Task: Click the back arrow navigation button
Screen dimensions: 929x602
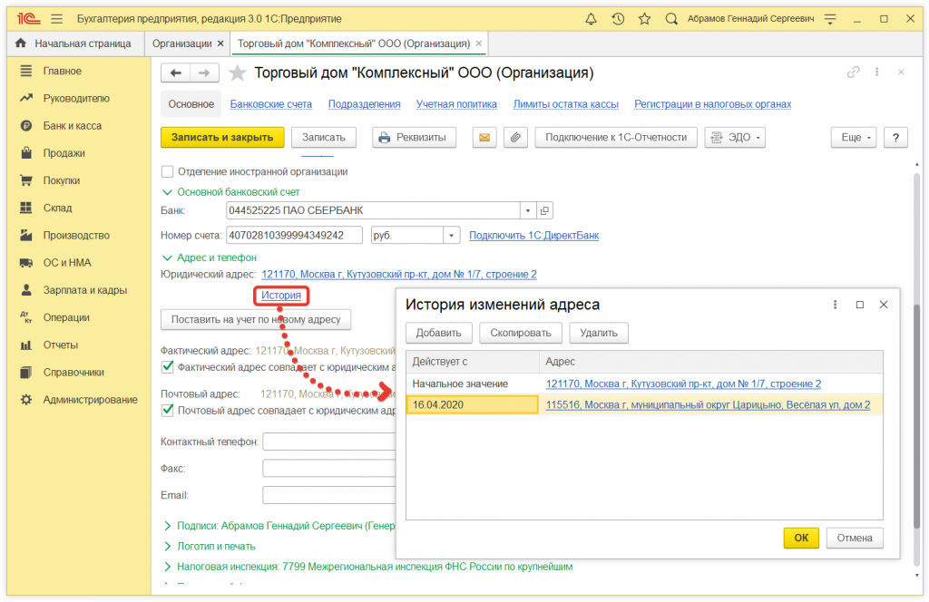Action: tap(176, 73)
